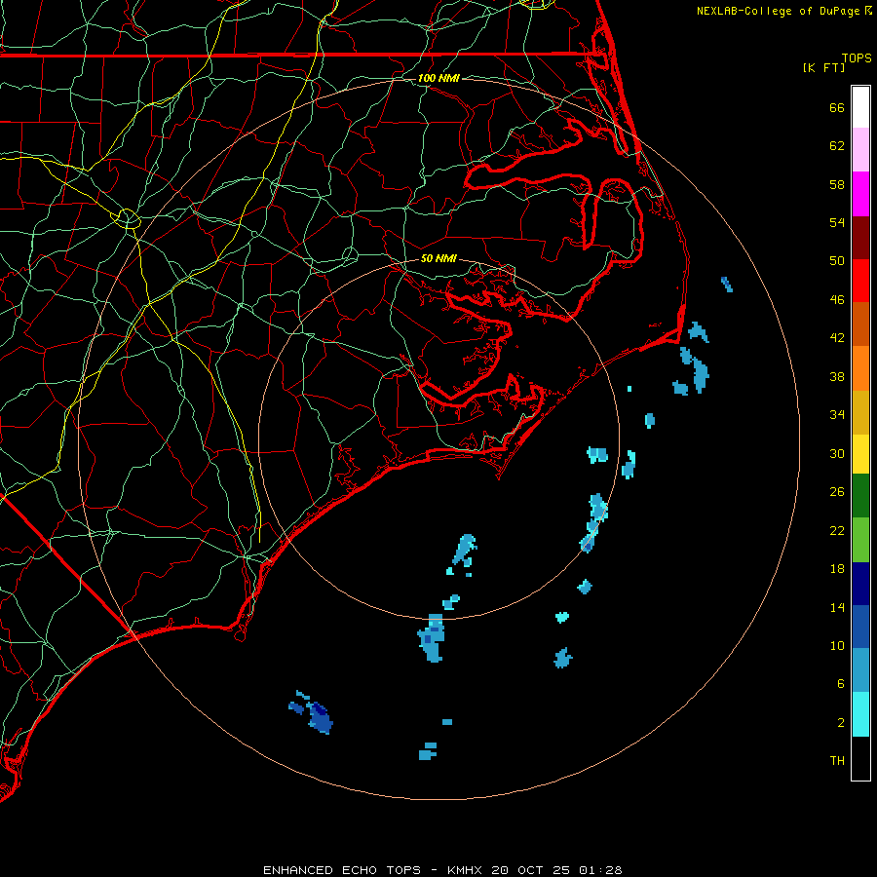
Task: Click the navy blue legend swatch
Action: tap(860, 584)
